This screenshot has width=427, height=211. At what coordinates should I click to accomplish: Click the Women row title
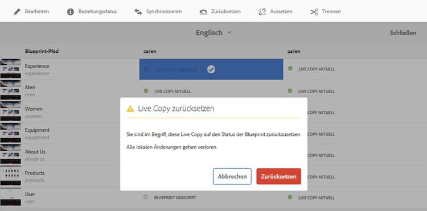34,109
